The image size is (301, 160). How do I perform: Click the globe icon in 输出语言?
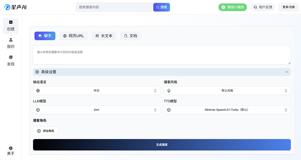[x=38, y=91]
